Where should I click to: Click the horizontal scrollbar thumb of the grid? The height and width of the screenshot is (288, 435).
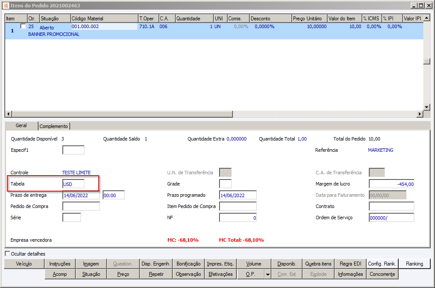pyautogui.click(x=122, y=114)
